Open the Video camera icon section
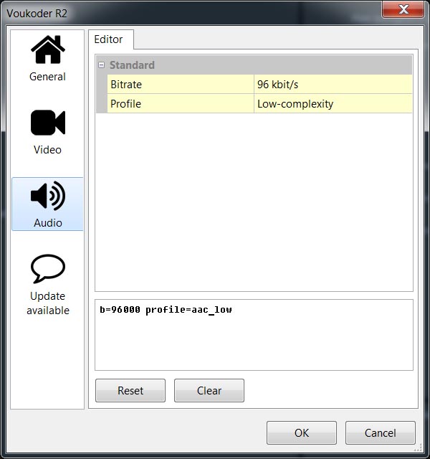This screenshot has width=430, height=459. tap(48, 123)
